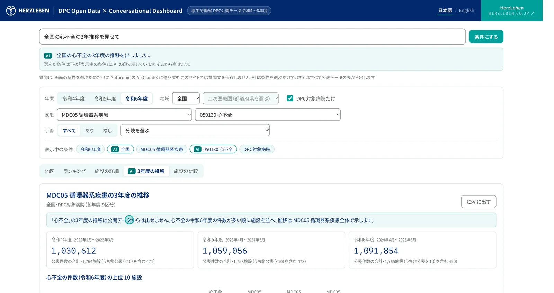Select 令和6年度 fiscal year
Viewport: 554px width, 293px height.
pos(136,98)
